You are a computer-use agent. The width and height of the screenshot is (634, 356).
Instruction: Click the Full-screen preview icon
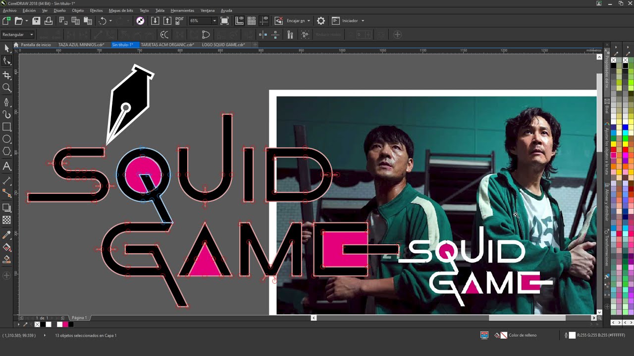click(224, 21)
